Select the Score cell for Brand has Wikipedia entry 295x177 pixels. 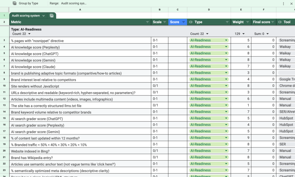[x=177, y=157]
